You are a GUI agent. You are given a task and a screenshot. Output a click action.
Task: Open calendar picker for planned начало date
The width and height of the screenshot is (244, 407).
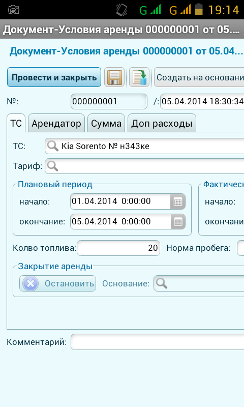pyautogui.click(x=178, y=201)
